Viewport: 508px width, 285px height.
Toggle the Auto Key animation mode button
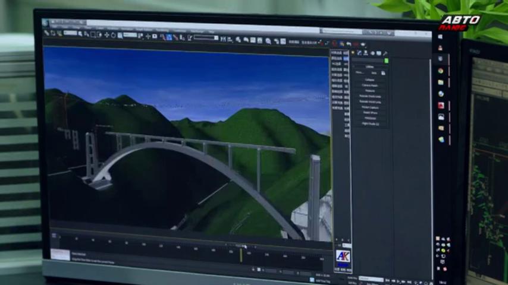[x=352, y=277]
